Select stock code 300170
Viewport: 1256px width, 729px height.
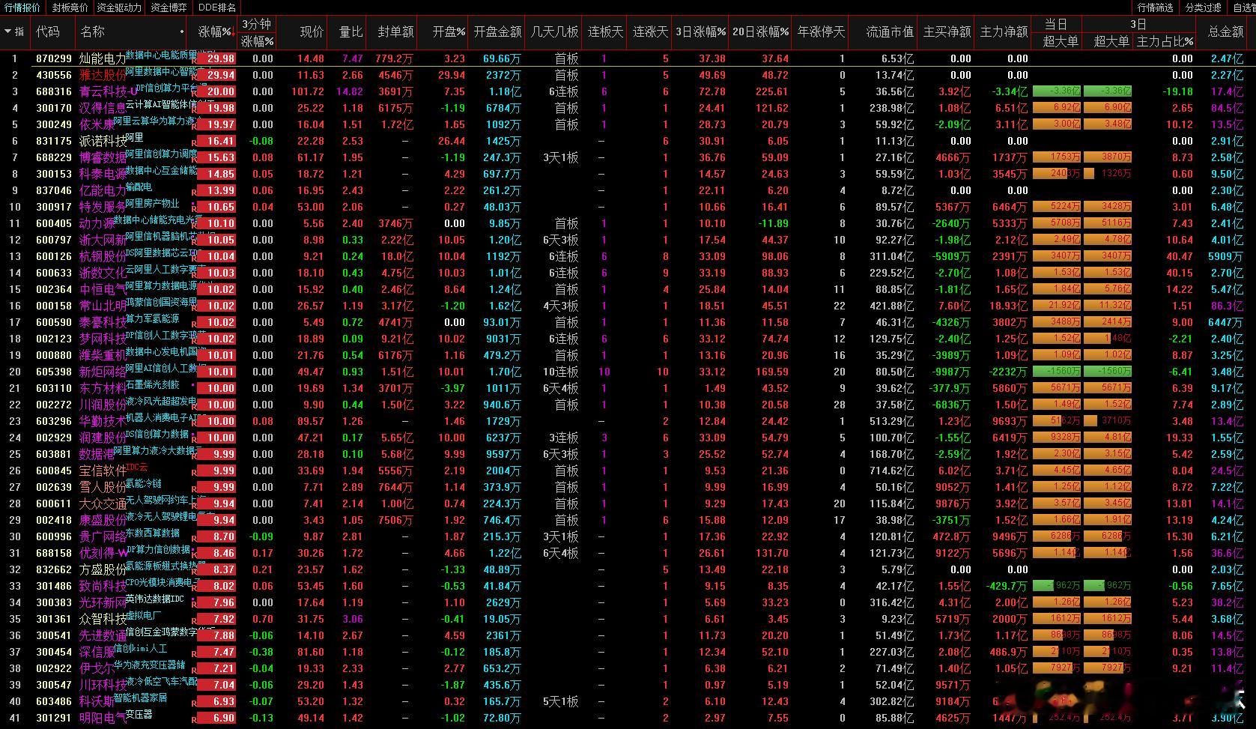[54, 108]
